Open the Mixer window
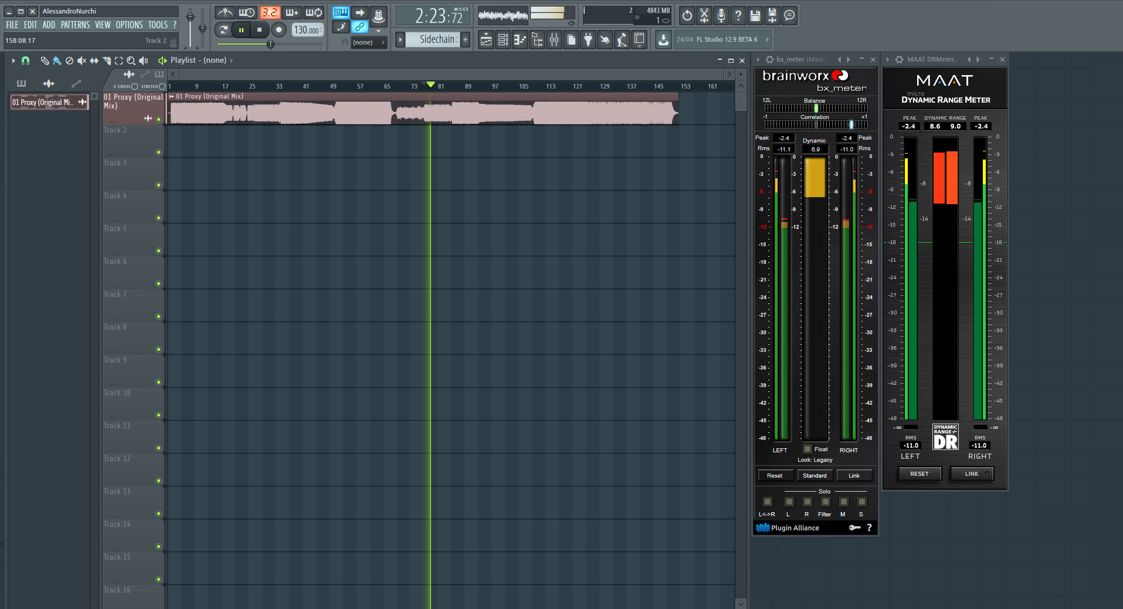The height and width of the screenshot is (609, 1123). coord(554,40)
